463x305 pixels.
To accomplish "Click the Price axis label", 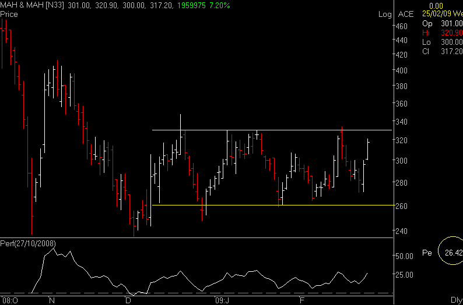I will (9, 14).
